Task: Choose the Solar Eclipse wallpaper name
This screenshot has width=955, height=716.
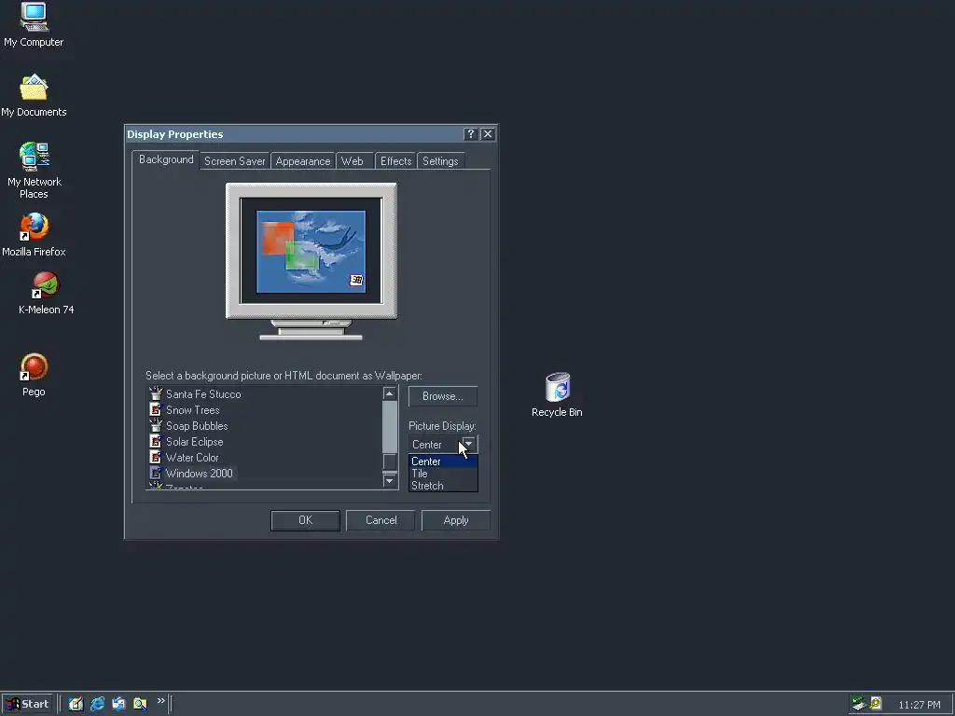Action: pyautogui.click(x=194, y=441)
